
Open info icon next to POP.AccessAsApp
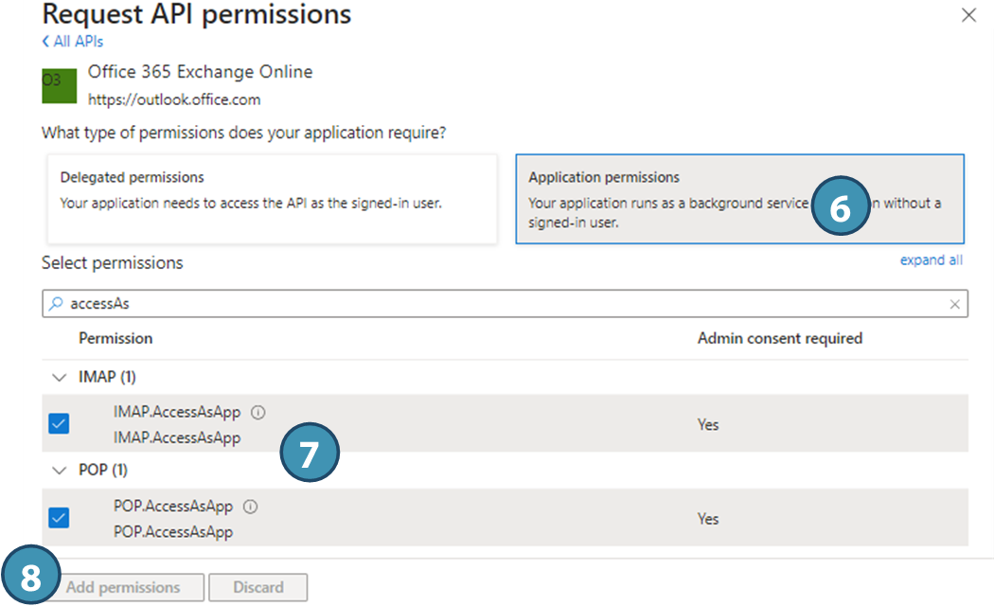(x=251, y=507)
